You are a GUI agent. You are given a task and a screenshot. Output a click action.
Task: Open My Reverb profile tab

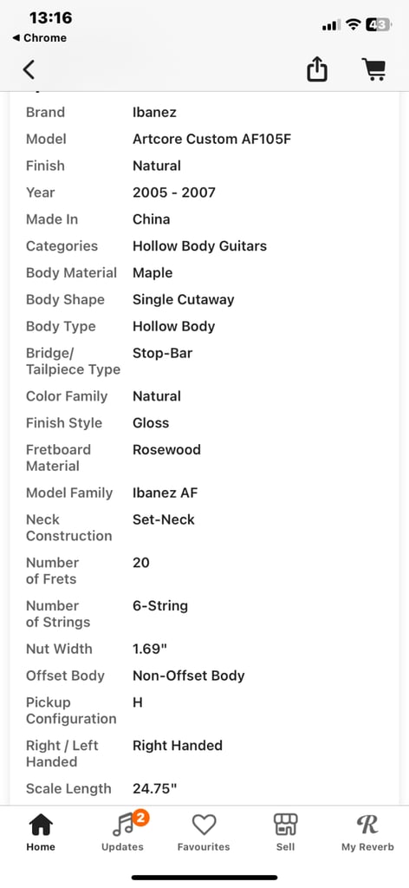[x=367, y=832]
